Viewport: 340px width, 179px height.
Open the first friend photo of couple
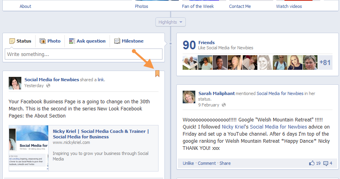[190, 62]
